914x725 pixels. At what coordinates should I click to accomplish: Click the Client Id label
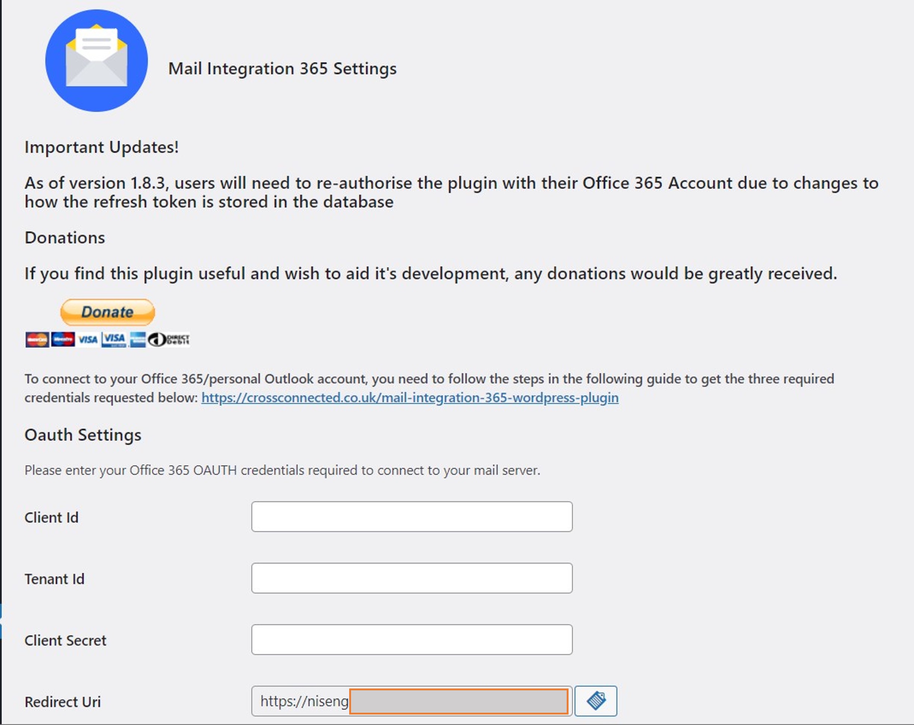[x=52, y=517]
